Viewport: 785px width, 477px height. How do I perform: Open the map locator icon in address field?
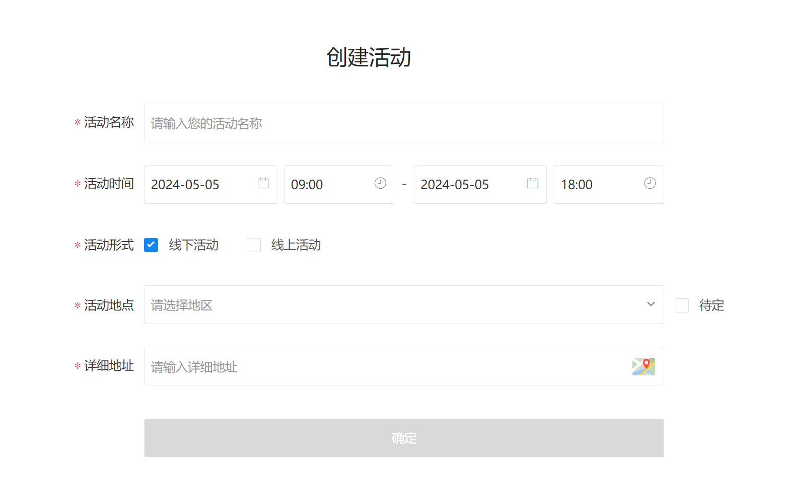[x=644, y=366]
